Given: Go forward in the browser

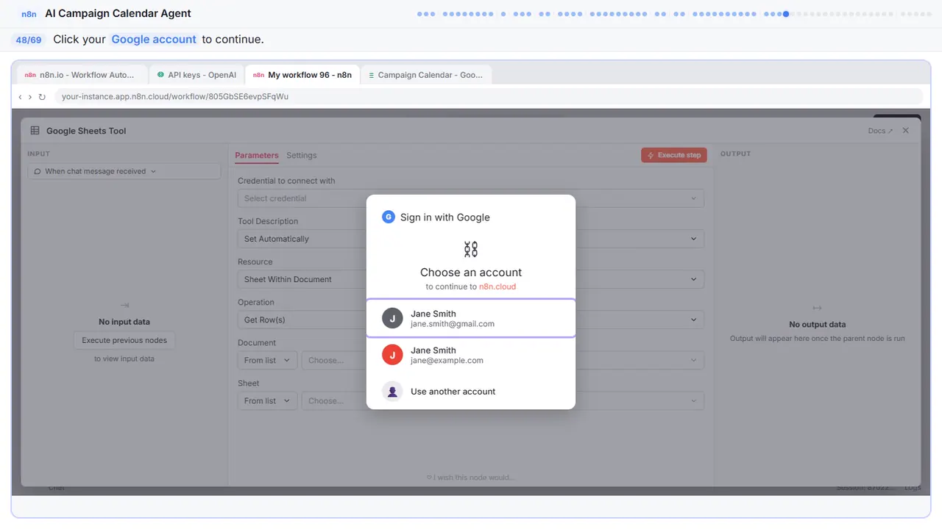Looking at the screenshot, I should (x=30, y=96).
